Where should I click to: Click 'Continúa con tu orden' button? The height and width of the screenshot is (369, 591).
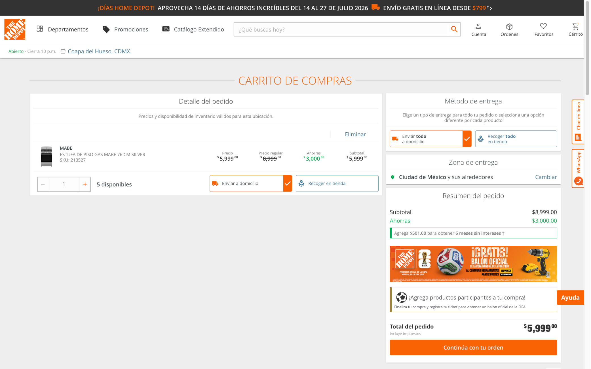[x=473, y=347]
